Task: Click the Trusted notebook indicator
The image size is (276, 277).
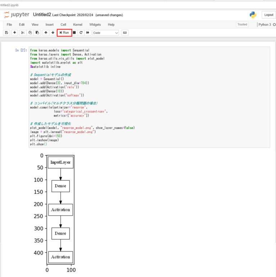Action: (242, 24)
